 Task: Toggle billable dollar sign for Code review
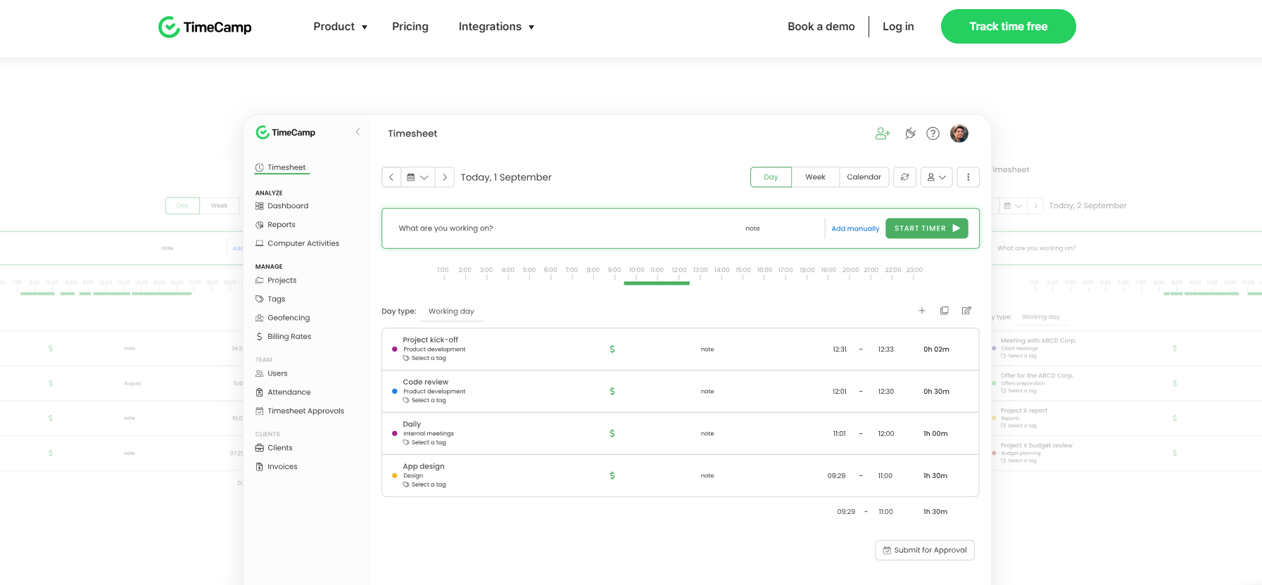coord(612,391)
